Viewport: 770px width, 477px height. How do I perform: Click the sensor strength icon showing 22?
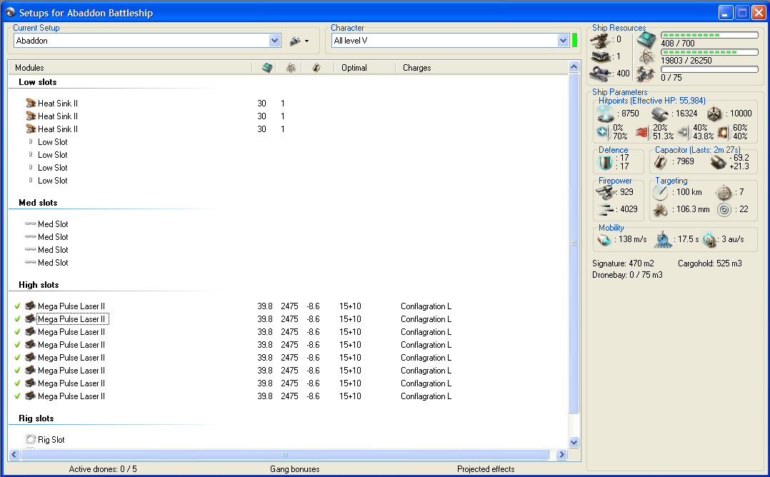(724, 210)
